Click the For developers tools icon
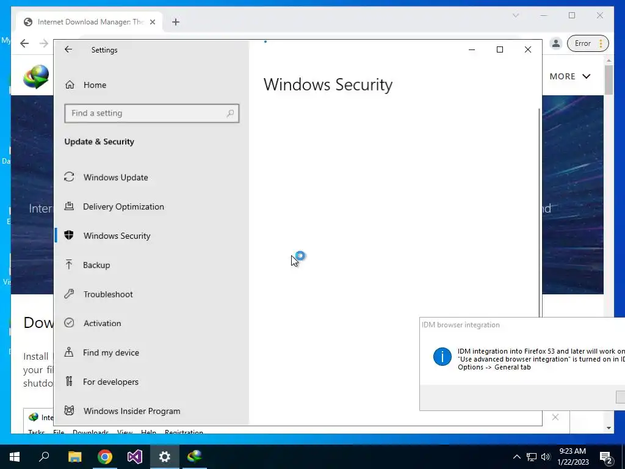Viewport: 625px width, 469px height. click(x=69, y=381)
